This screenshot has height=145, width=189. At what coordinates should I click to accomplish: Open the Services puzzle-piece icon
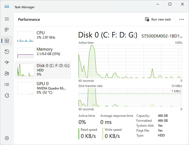[7, 95]
